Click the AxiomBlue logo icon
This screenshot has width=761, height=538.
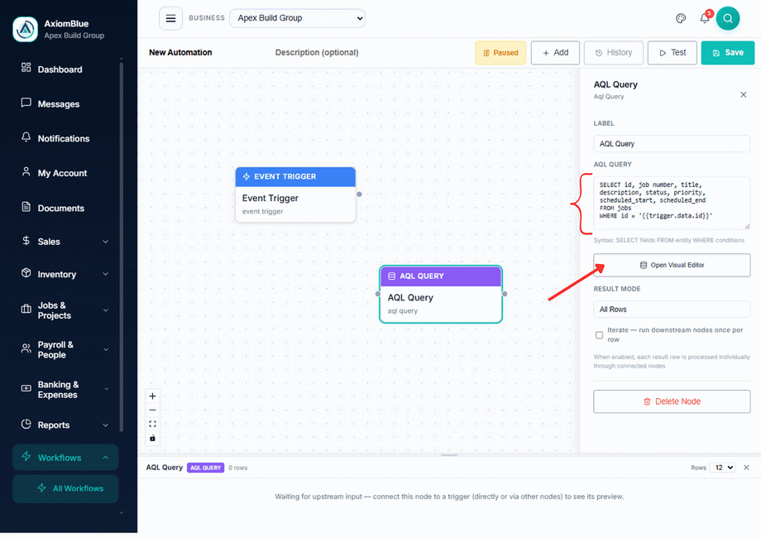tap(26, 29)
